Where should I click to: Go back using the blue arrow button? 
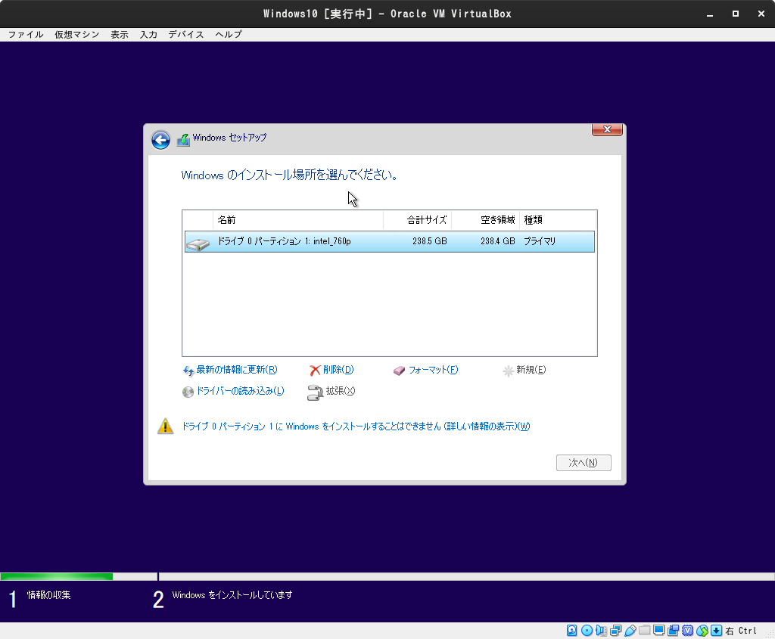pyautogui.click(x=160, y=140)
